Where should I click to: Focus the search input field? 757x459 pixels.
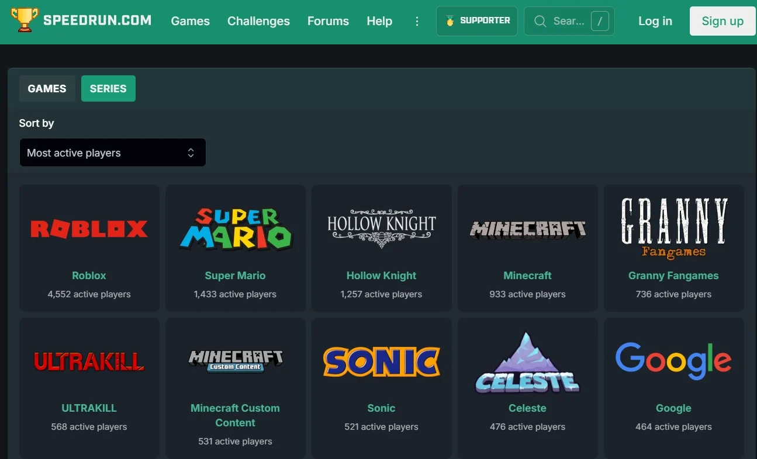click(x=569, y=21)
